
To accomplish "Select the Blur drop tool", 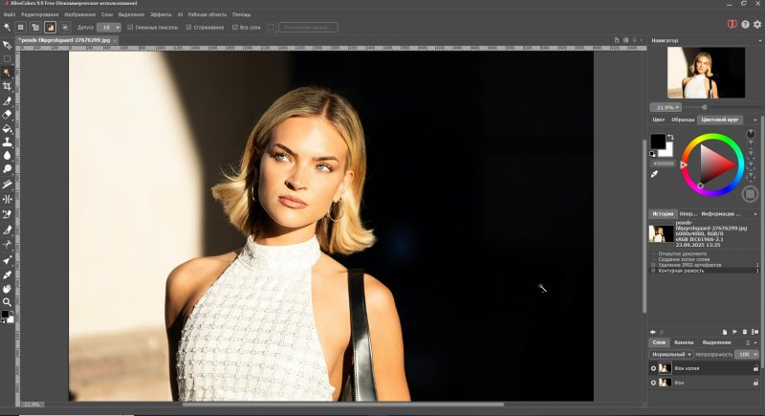I will [7, 156].
